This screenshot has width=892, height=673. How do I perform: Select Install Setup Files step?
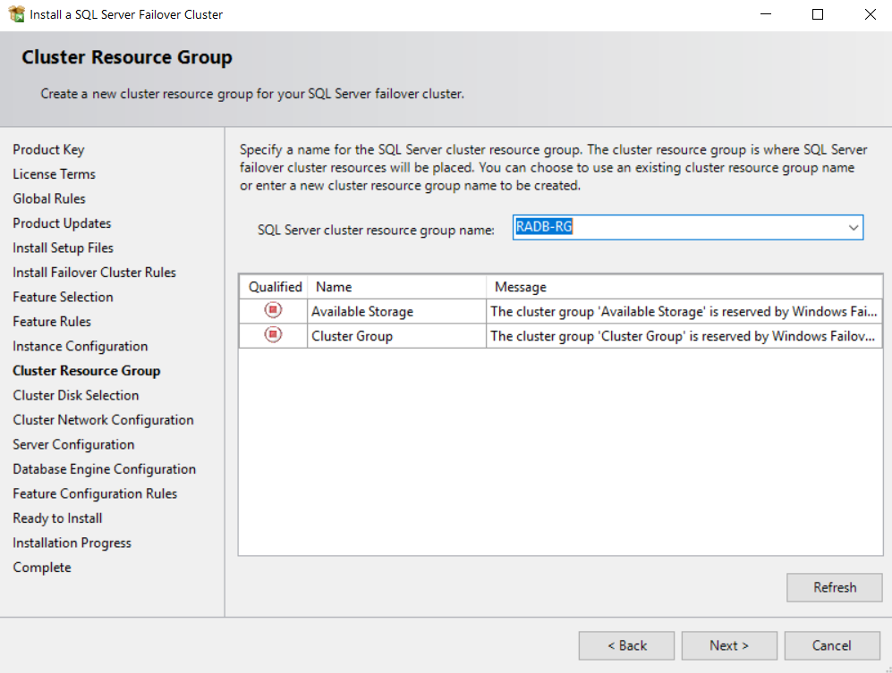point(64,248)
